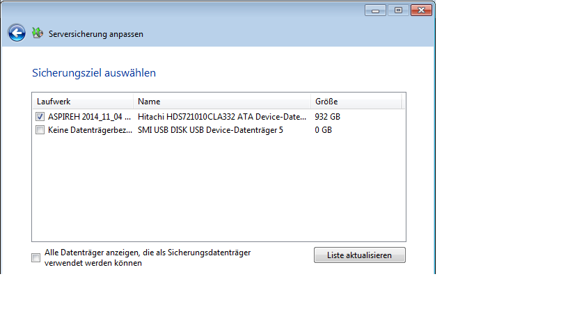
Task: Check the Keine Datenträgerbez... drive checkbox
Action: tap(40, 130)
